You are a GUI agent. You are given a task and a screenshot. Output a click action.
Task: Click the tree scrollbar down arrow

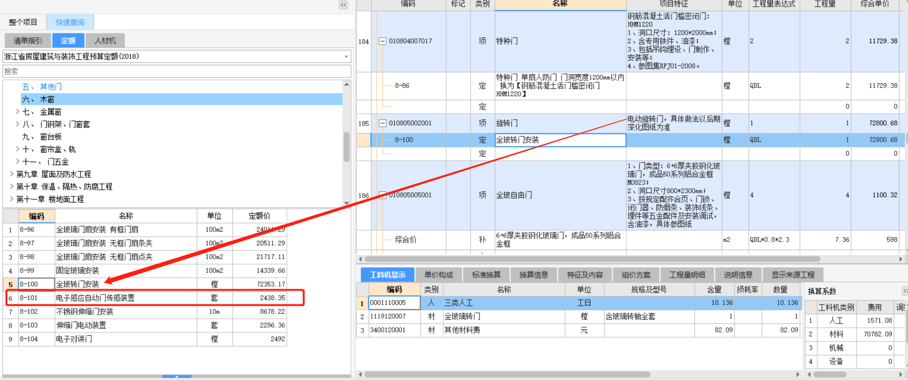point(347,203)
